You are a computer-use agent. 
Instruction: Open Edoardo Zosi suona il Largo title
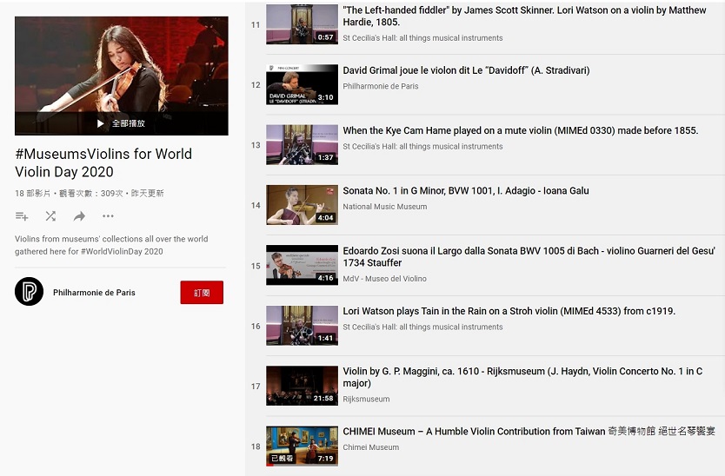529,256
